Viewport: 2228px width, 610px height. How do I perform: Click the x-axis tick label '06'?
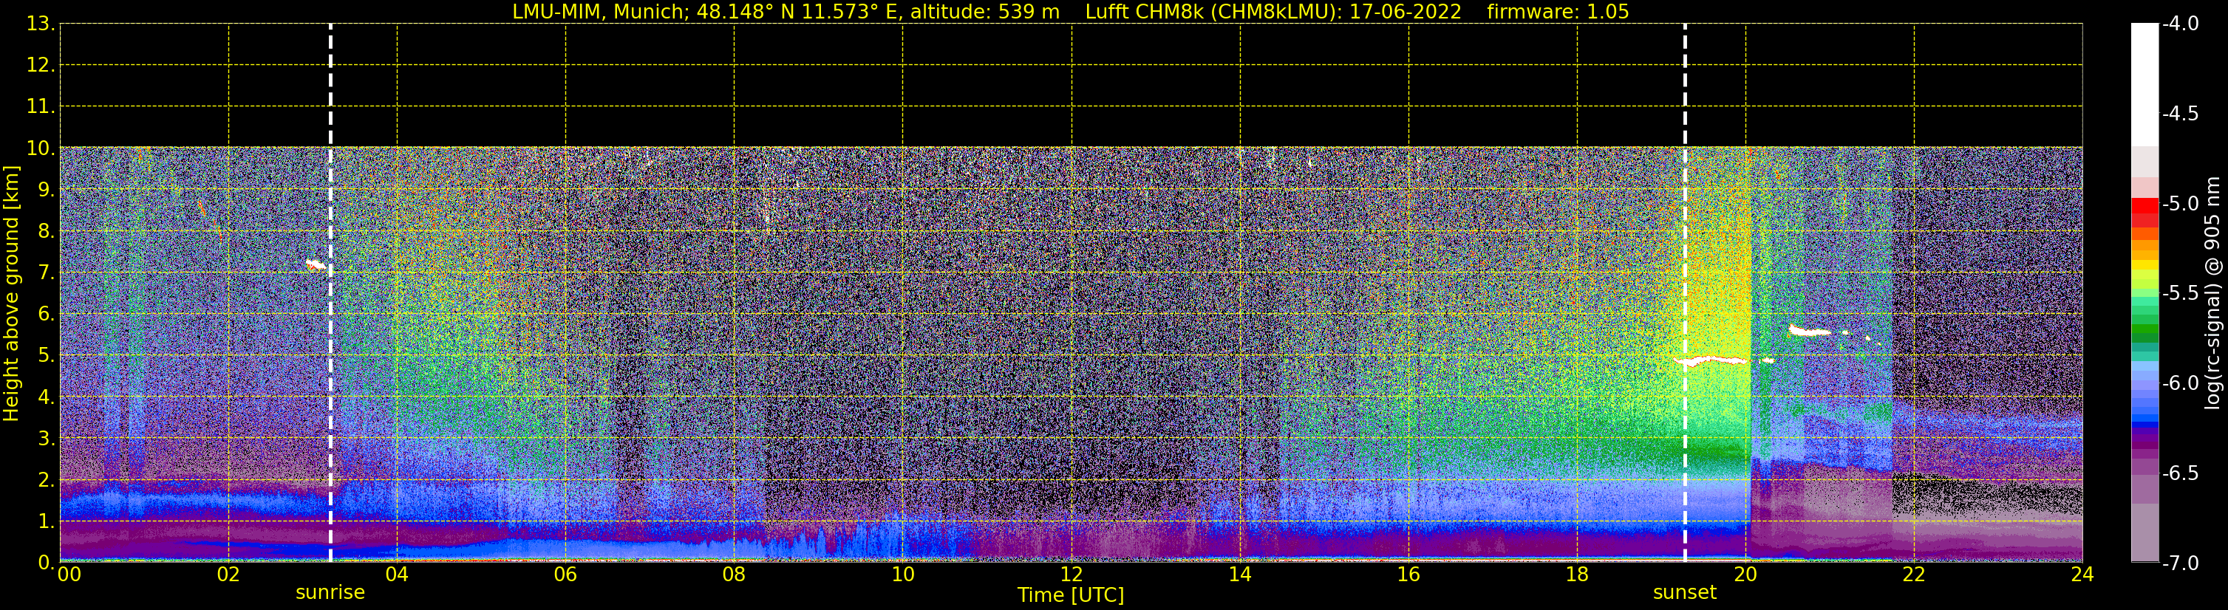(565, 574)
